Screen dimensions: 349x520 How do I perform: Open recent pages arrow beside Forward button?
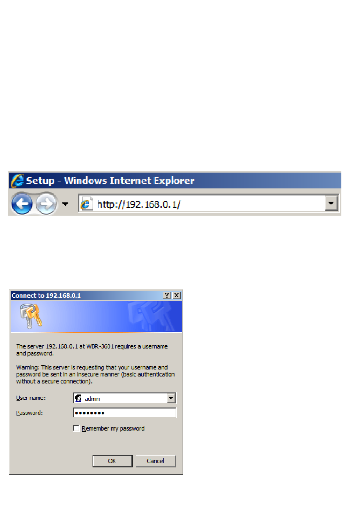point(65,204)
